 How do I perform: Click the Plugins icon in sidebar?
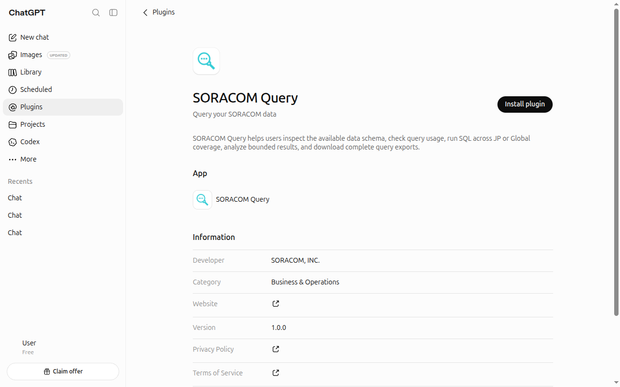pyautogui.click(x=13, y=107)
